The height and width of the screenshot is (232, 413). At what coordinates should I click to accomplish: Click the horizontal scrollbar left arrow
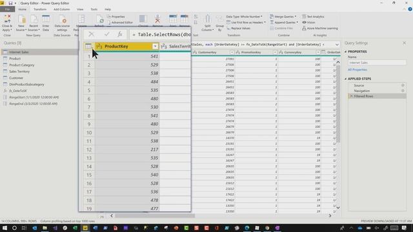click(112, 216)
